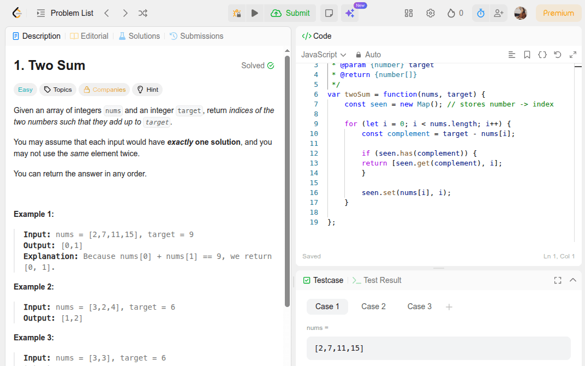Click the Example 1 heading

34,214
